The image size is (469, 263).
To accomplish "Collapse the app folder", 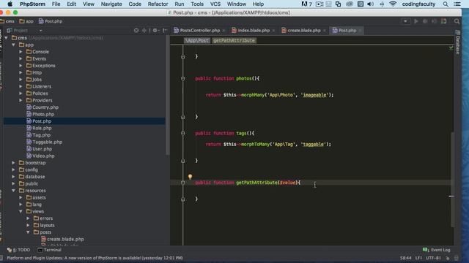I will [x=13, y=45].
